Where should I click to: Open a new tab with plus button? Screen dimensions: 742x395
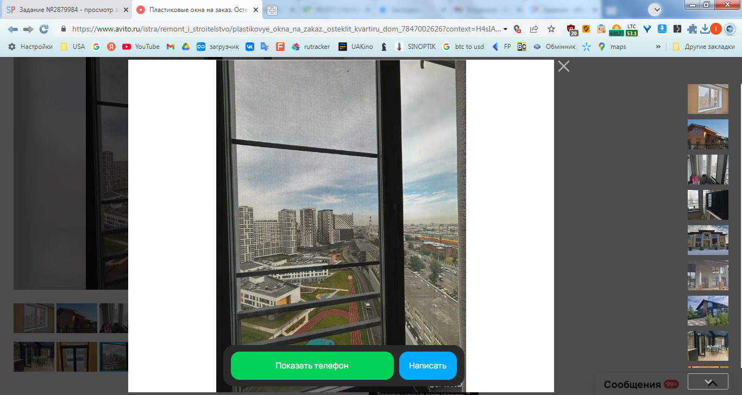pos(272,10)
